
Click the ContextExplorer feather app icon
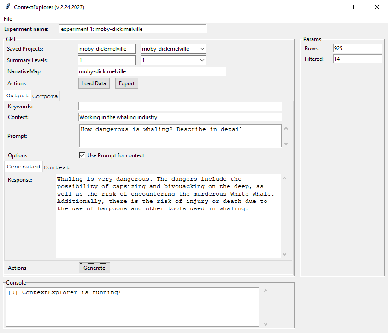(7, 7)
